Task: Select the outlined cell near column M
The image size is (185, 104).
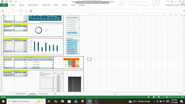Action: pyautogui.click(x=89, y=59)
